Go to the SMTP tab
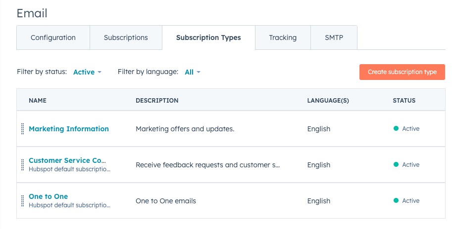Image resolution: width=454 pixels, height=229 pixels. [x=334, y=38]
